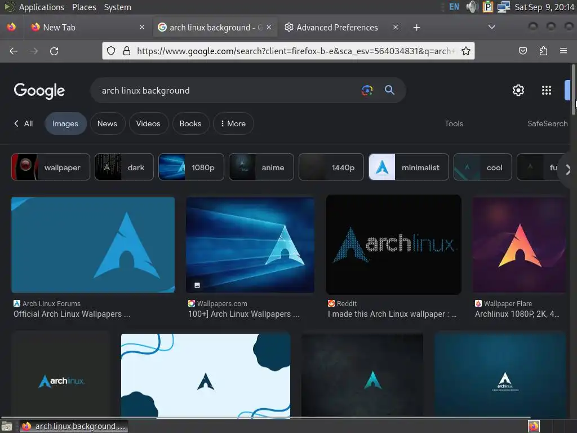The image size is (577, 433).
Task: Open the Pocket save icon
Action: click(x=522, y=51)
